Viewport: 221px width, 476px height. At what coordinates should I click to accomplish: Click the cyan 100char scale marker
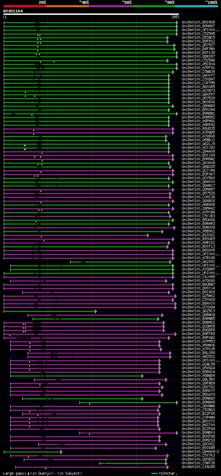[x=154, y=473]
